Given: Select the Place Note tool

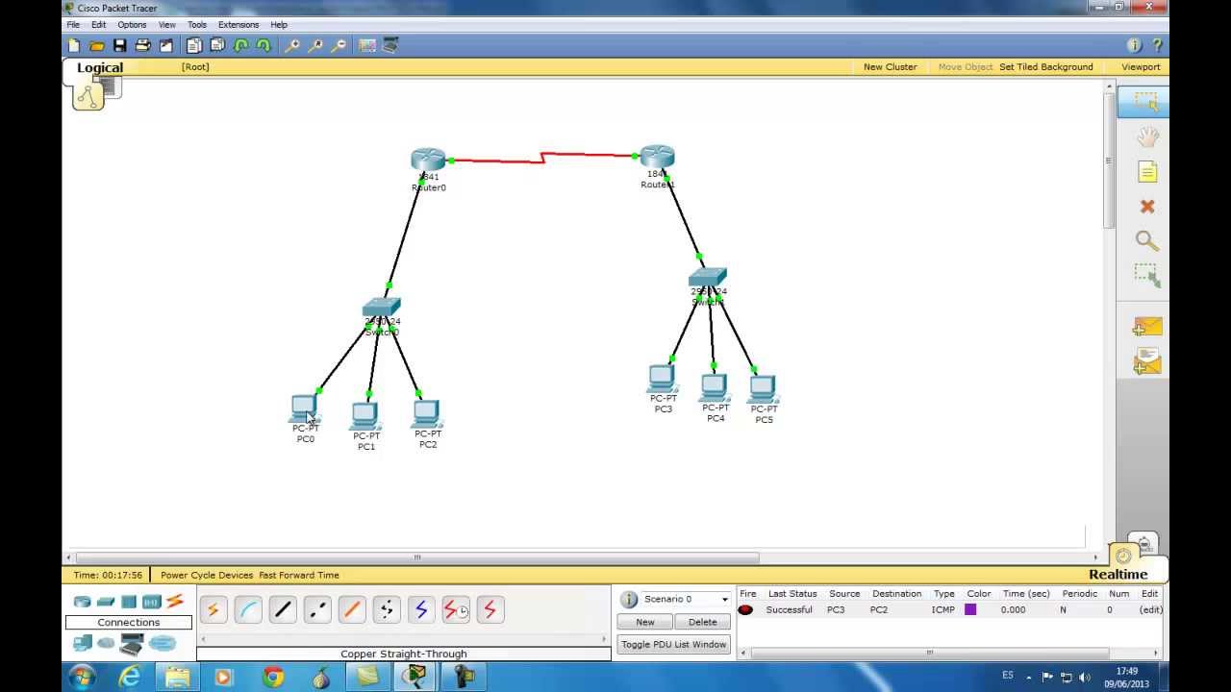Looking at the screenshot, I should pos(1146,172).
